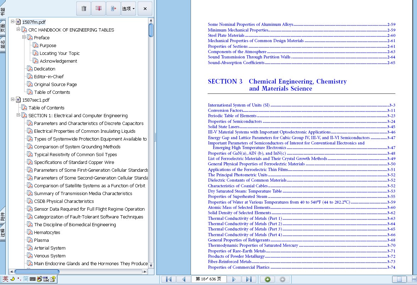Click the PDF icon beside Hematocytes

click(30, 232)
